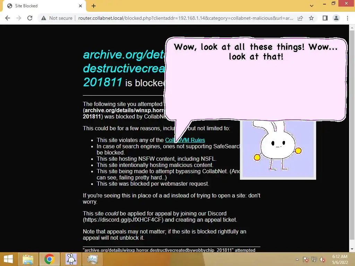Click 'blocked per webmaster request' line

(153, 184)
